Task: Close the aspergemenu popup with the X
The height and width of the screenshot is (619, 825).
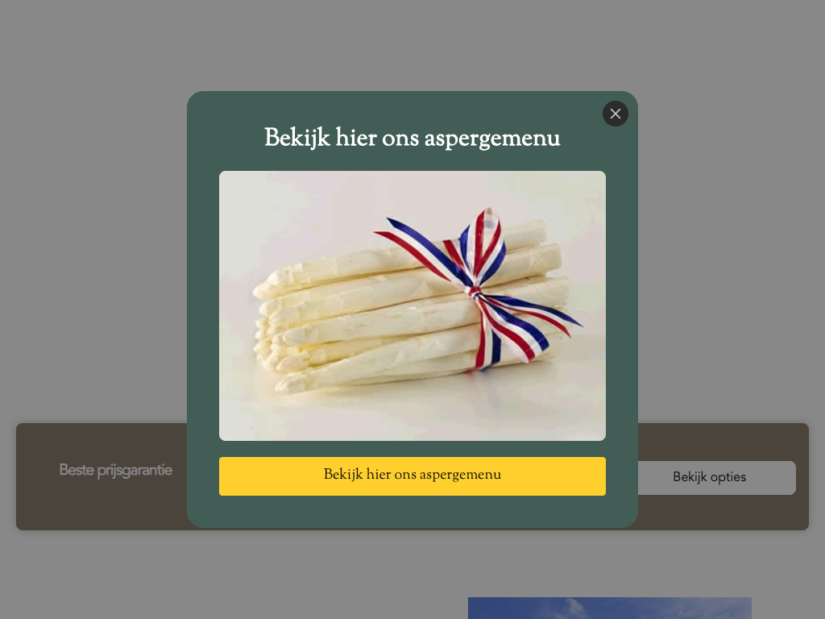Action: [615, 114]
